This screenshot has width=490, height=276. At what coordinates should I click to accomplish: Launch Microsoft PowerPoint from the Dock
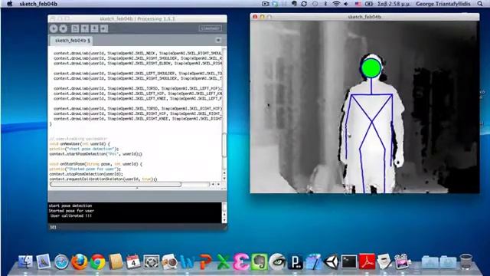tap(205, 261)
